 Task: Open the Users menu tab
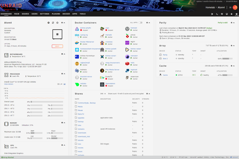click(x=34, y=14)
